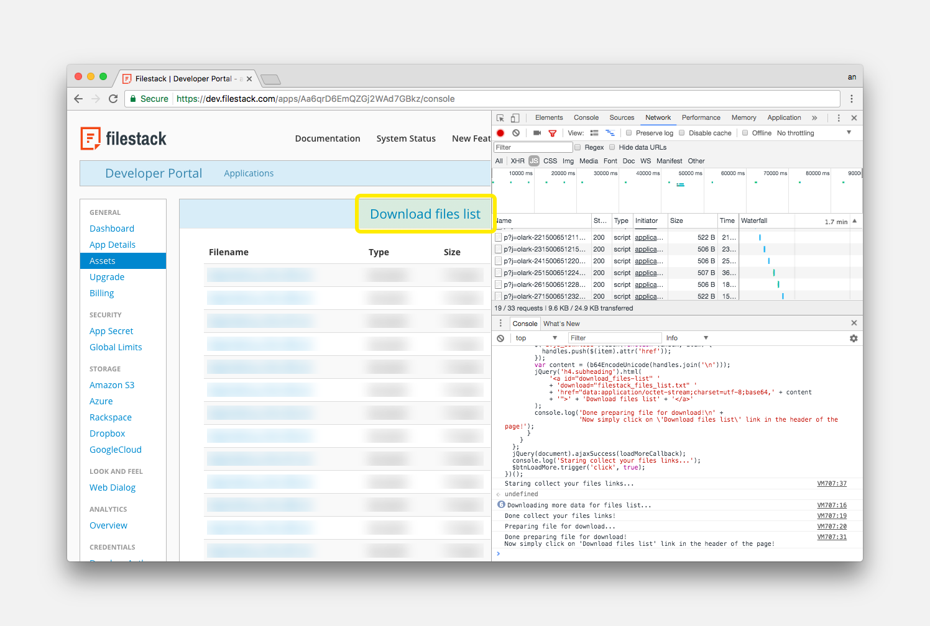This screenshot has width=930, height=626.
Task: Reload the page
Action: [x=113, y=99]
